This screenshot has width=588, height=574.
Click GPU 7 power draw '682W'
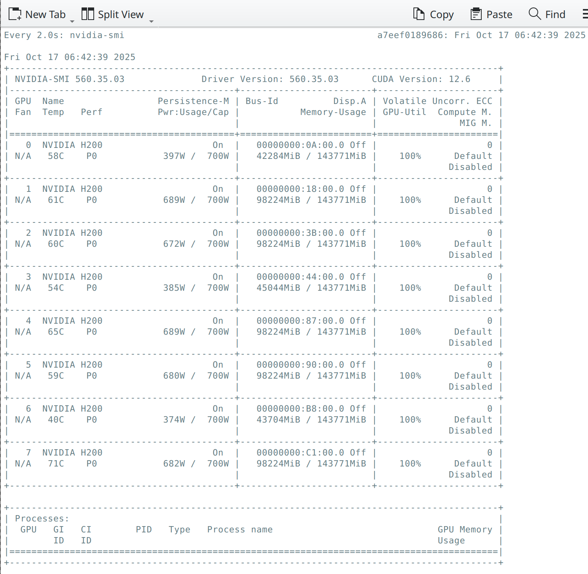(x=174, y=464)
